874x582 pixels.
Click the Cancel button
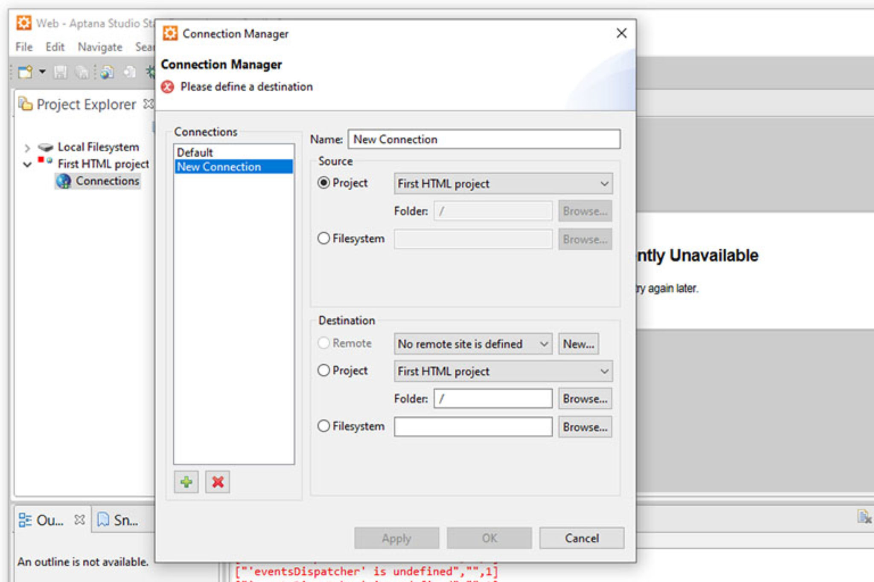582,538
